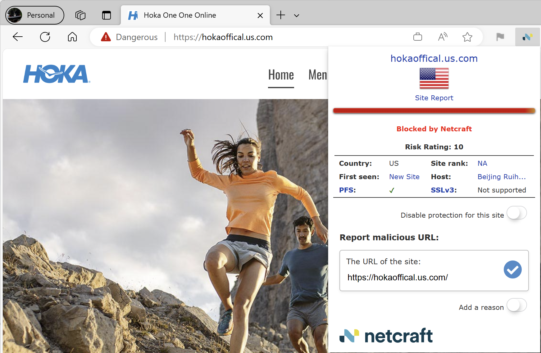Viewport: 541px width, 353px height.
Task: Select the Men navigation menu item
Action: coord(318,75)
